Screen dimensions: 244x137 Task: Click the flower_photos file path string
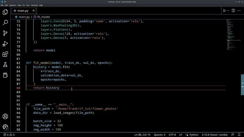coord(87,108)
